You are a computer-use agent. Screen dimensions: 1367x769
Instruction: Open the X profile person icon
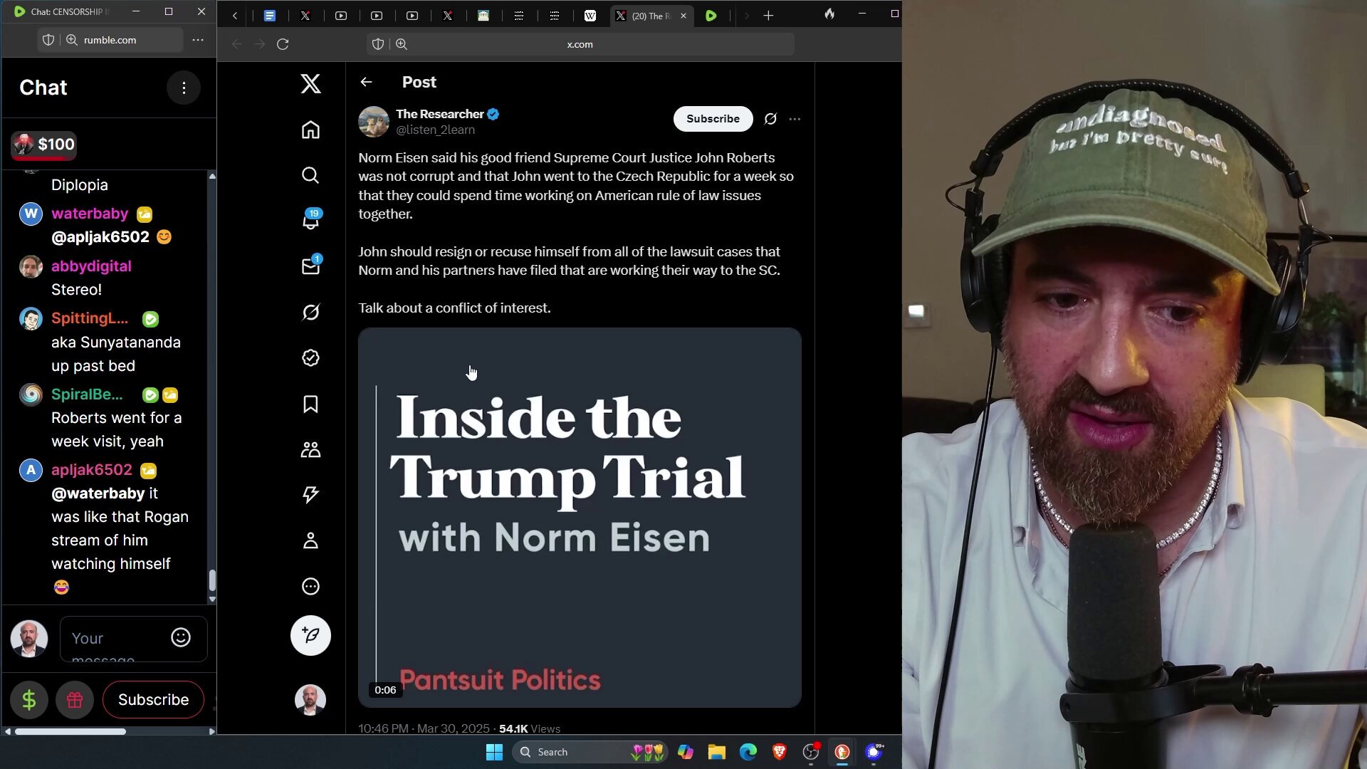310,540
